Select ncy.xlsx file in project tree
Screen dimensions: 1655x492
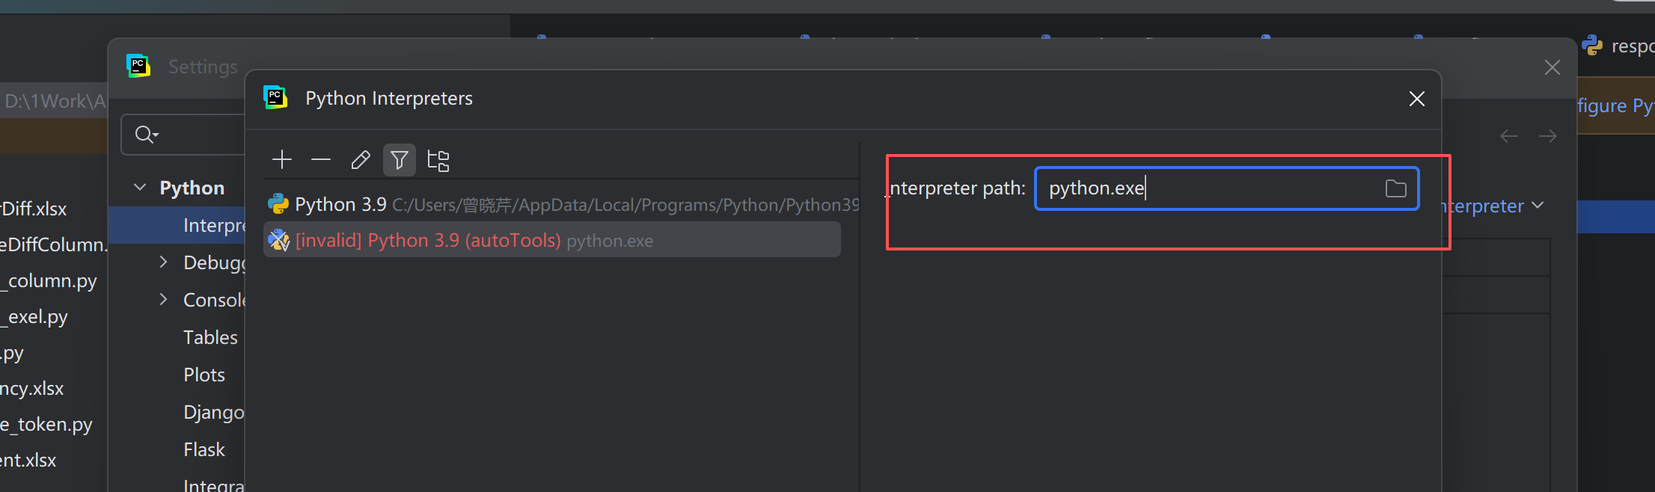pyautogui.click(x=32, y=388)
